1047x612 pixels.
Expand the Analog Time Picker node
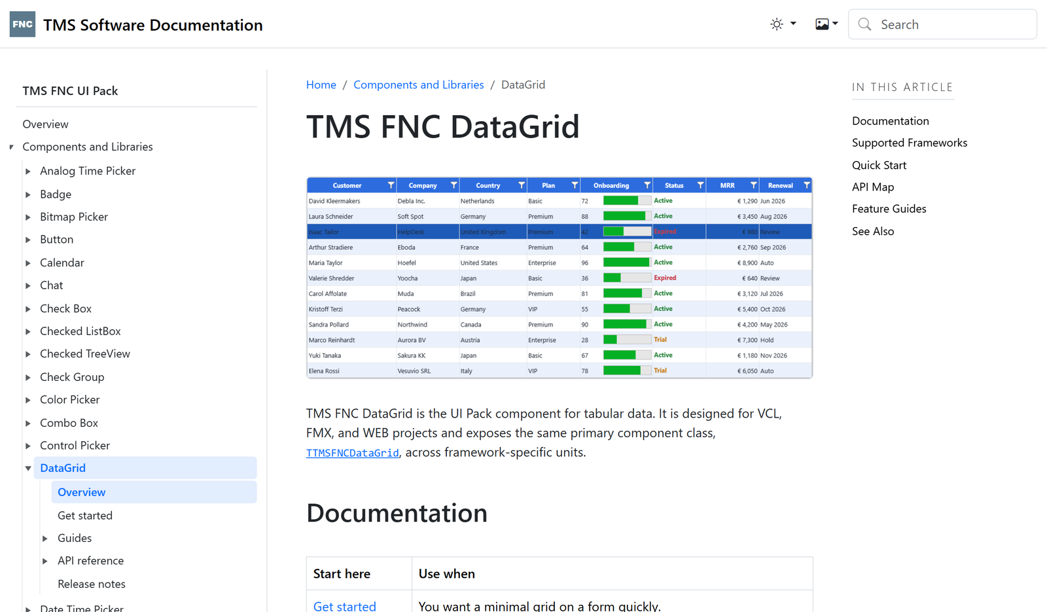[x=28, y=171]
